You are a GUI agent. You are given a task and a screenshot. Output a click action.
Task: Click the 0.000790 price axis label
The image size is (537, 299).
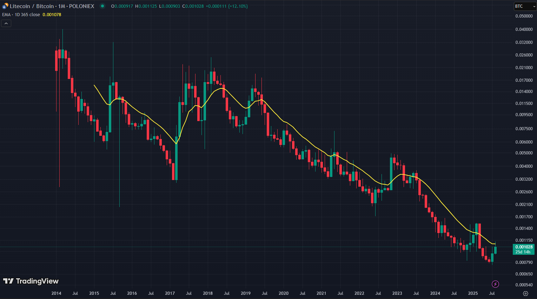point(524,263)
